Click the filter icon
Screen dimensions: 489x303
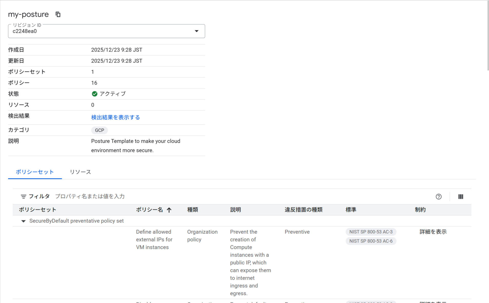pyautogui.click(x=23, y=197)
